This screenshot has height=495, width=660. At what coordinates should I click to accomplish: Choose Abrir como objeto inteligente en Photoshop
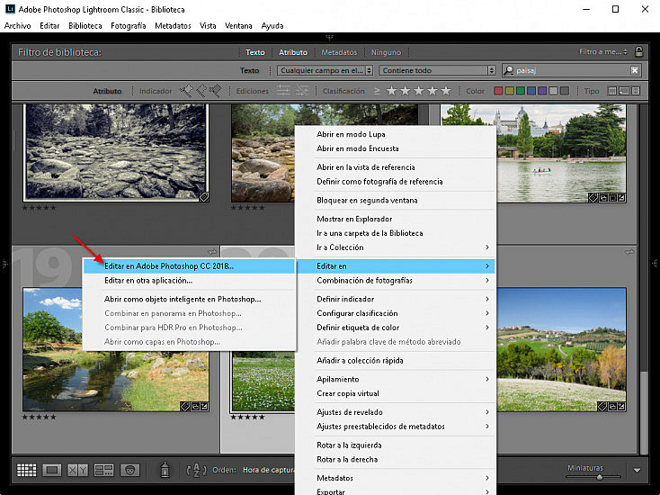tap(189, 299)
